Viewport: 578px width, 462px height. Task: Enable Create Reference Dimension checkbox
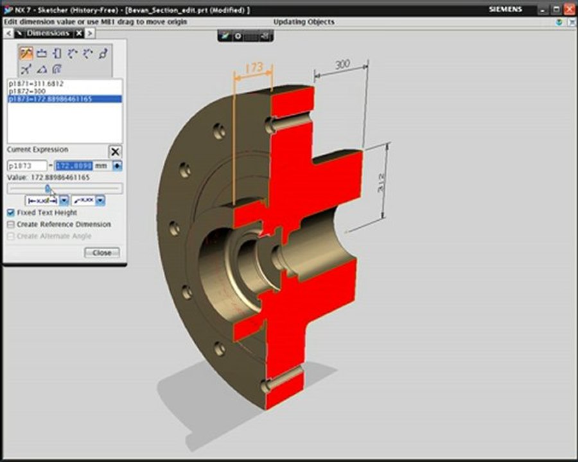(11, 225)
